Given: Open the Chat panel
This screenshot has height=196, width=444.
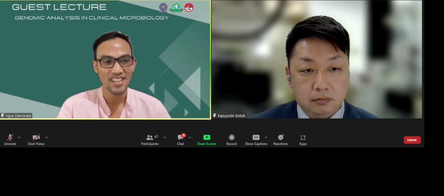Looking at the screenshot, I should 180,140.
